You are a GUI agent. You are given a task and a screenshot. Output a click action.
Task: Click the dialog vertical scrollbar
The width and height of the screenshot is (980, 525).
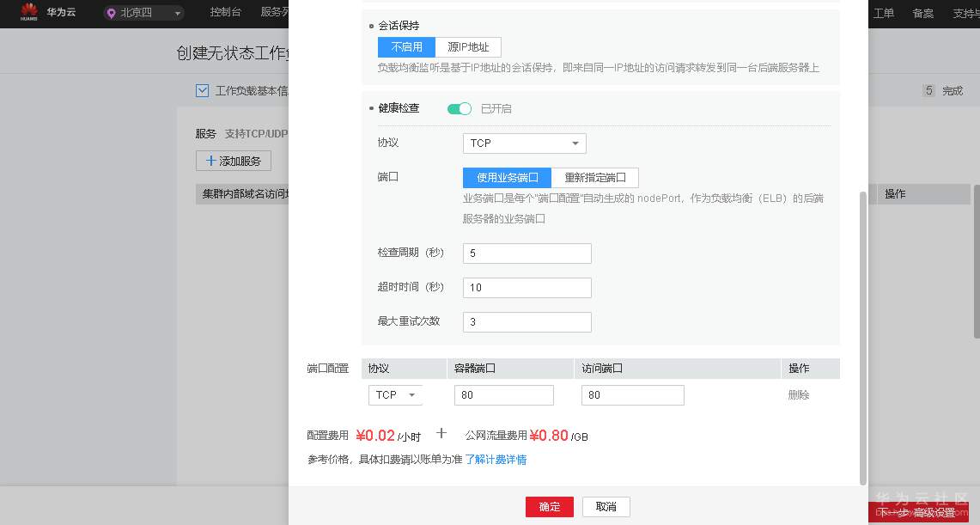point(863,338)
